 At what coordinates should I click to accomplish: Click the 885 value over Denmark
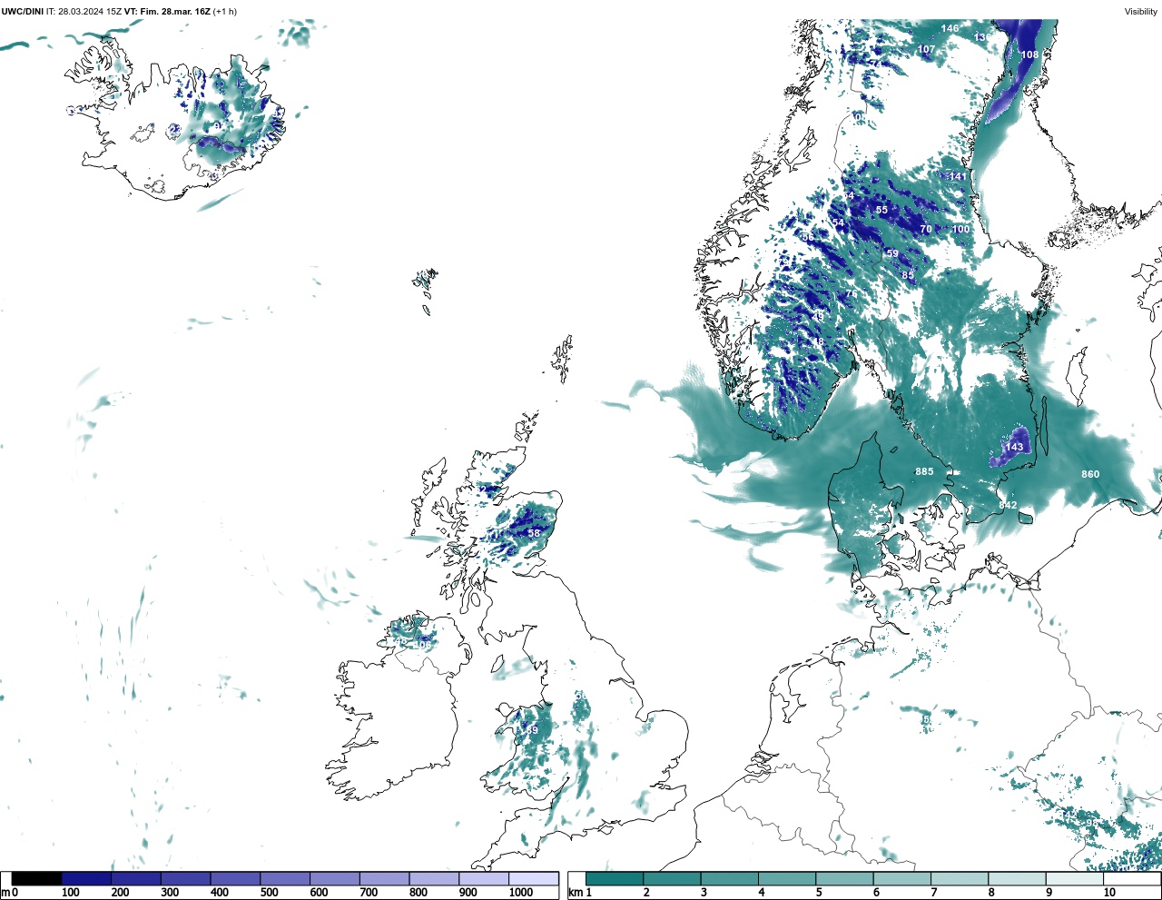click(x=924, y=471)
